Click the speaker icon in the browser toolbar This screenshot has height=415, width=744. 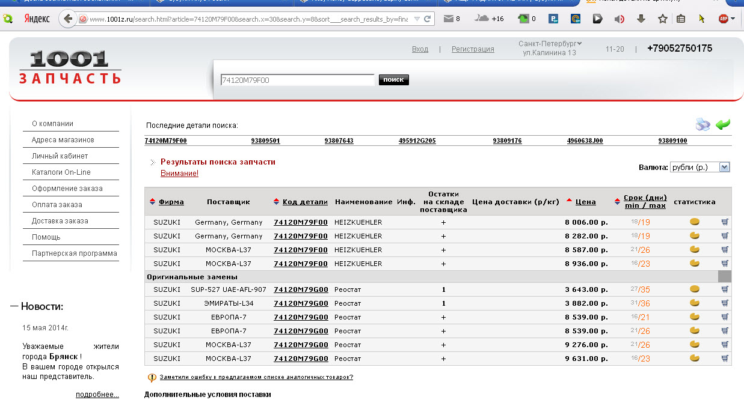(x=619, y=19)
